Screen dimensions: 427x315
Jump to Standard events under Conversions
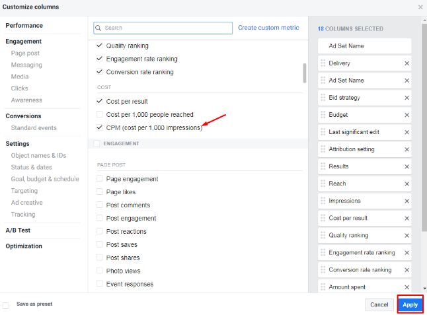click(34, 128)
